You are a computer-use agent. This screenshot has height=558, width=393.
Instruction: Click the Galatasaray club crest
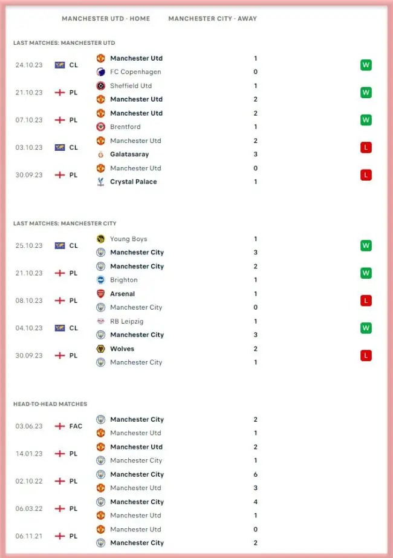tap(101, 154)
